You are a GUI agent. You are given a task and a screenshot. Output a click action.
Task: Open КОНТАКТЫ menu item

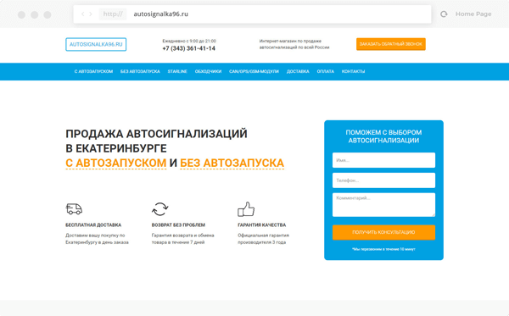353,72
